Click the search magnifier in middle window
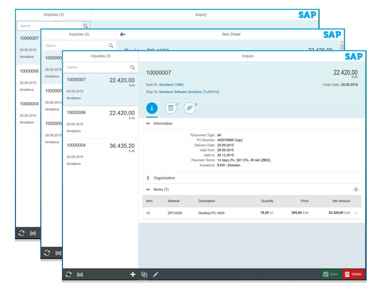Image resolution: width=390 pixels, height=293 pixels. click(111, 45)
